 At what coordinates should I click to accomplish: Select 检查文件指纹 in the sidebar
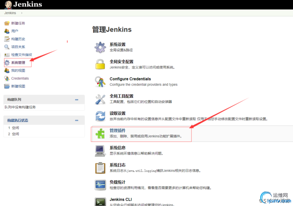22,55
